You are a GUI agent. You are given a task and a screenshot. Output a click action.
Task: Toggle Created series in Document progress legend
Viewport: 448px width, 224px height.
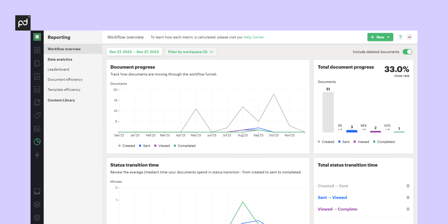(x=127, y=146)
